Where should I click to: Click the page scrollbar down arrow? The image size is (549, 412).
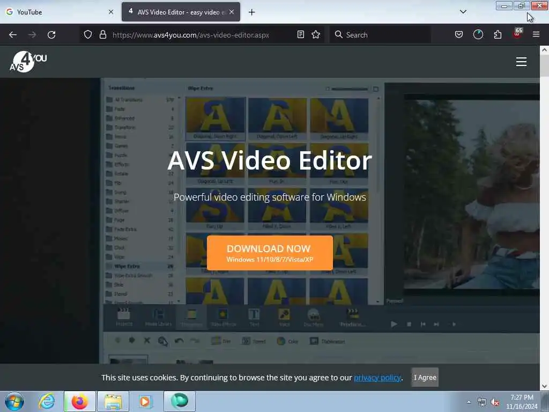[544, 386]
